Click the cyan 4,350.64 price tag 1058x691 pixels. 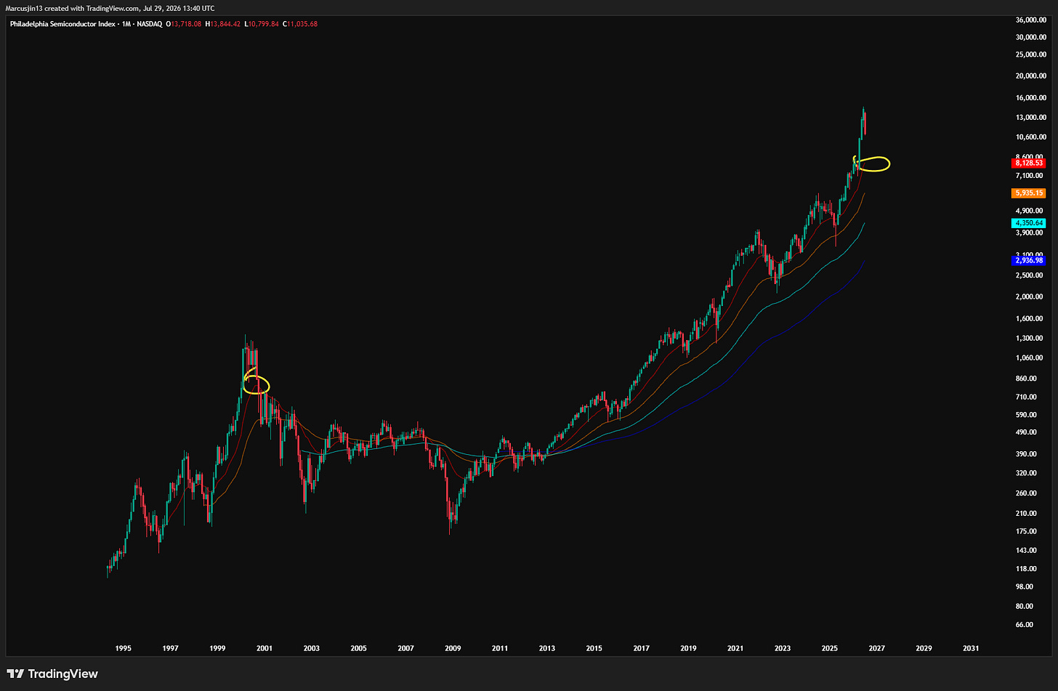click(x=1029, y=223)
